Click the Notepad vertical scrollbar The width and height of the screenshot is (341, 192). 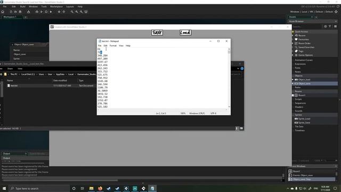point(229,78)
